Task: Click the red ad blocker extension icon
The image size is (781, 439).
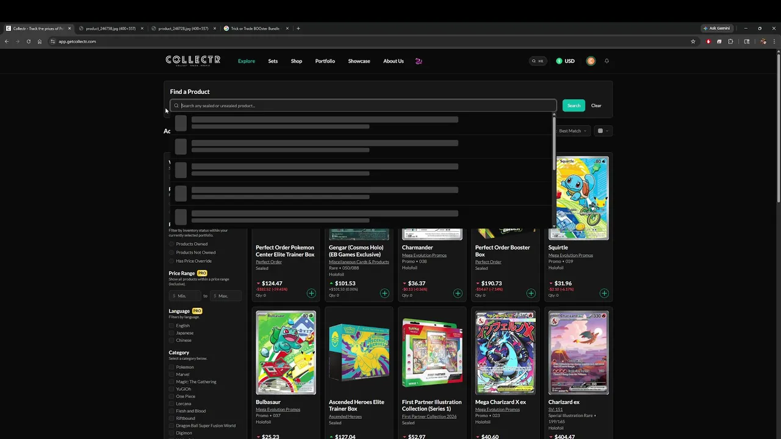Action: [708, 41]
